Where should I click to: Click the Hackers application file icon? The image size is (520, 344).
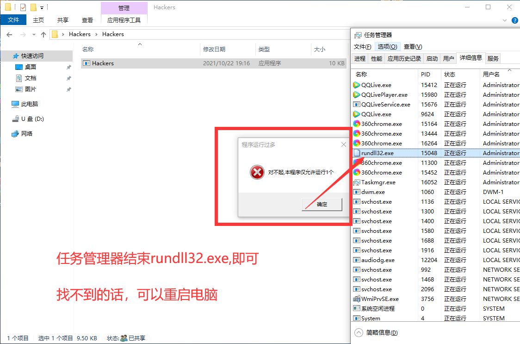pos(87,63)
